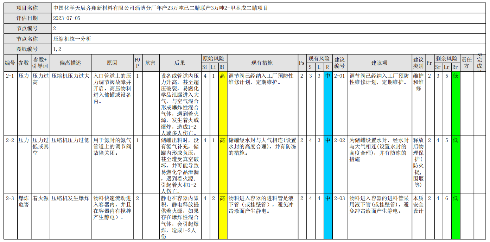Click suggestion category 本质安全设计
Screen dimensions: 490x242
tap(419, 216)
